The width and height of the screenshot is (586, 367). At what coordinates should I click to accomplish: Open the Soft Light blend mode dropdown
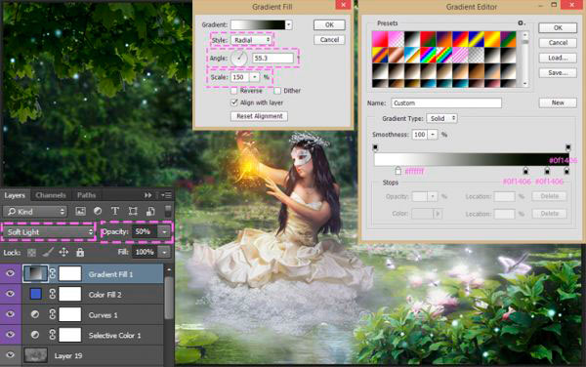click(x=49, y=232)
